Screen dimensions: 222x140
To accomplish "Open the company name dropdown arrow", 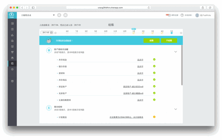I will point(54,15).
